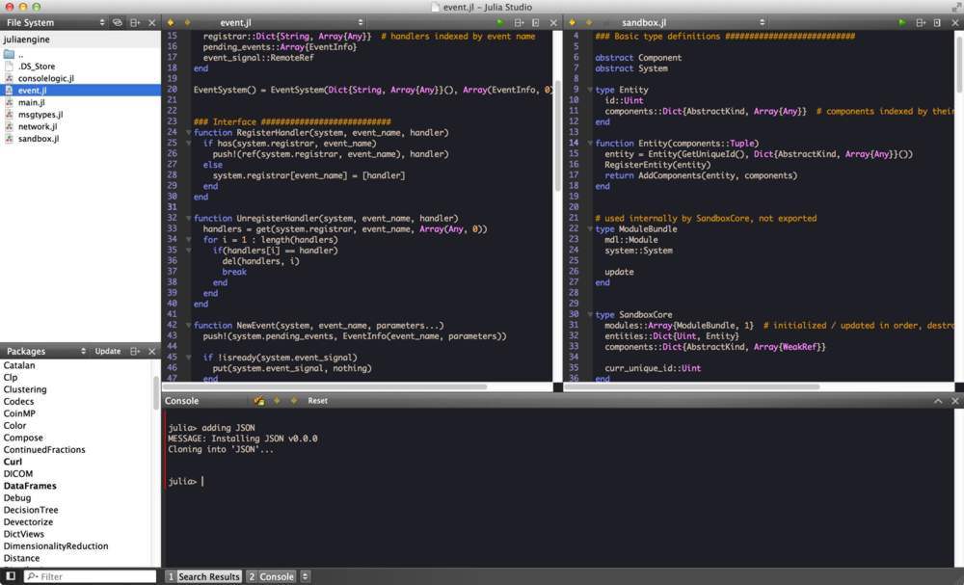
Task: Click the Packages list vertical scrollbar
Action: pyautogui.click(x=156, y=393)
